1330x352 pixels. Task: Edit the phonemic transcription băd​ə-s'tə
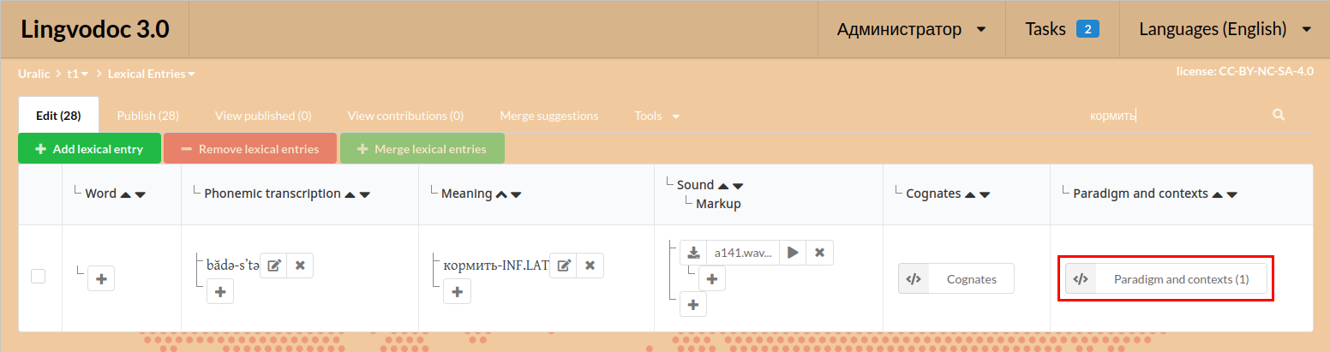[273, 265]
